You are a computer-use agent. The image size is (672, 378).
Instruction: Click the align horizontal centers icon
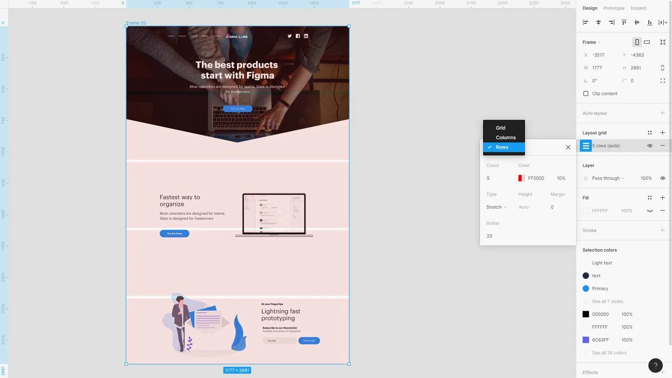coord(598,22)
